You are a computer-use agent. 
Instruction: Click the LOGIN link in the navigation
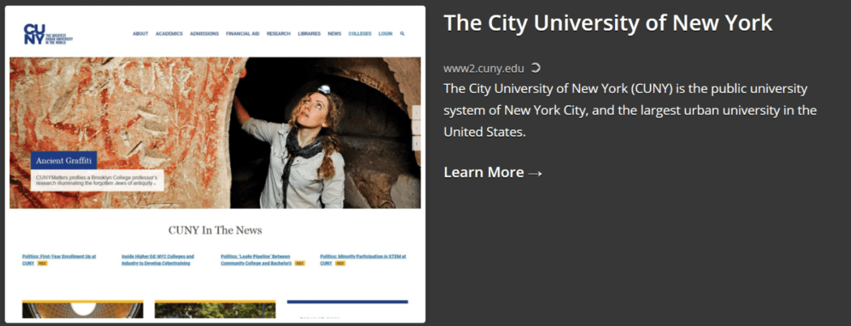[385, 34]
